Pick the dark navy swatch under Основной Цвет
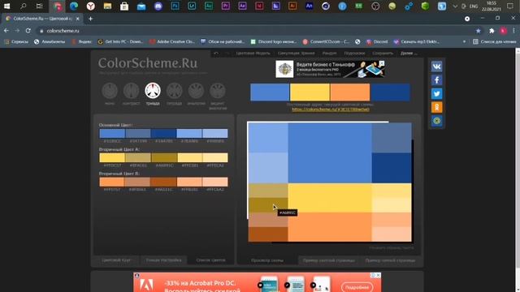The width and height of the screenshot is (520, 292). click(163, 133)
